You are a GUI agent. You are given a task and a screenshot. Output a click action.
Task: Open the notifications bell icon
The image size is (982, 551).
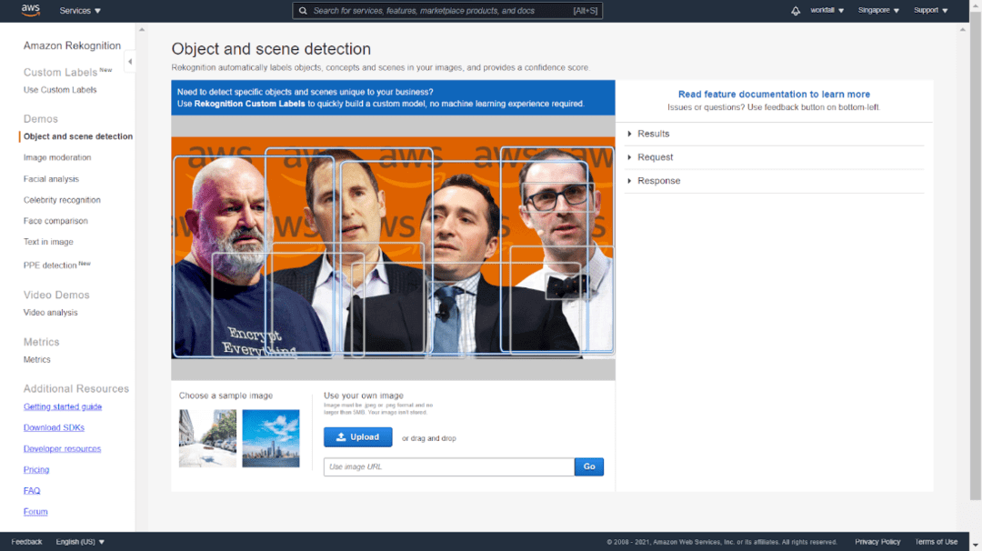click(x=796, y=10)
